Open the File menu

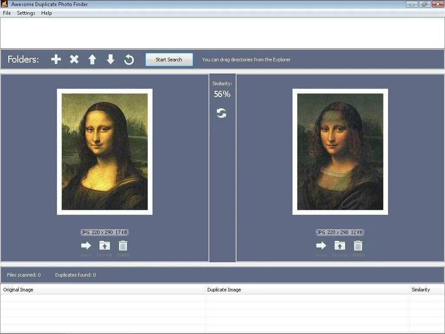(x=7, y=13)
